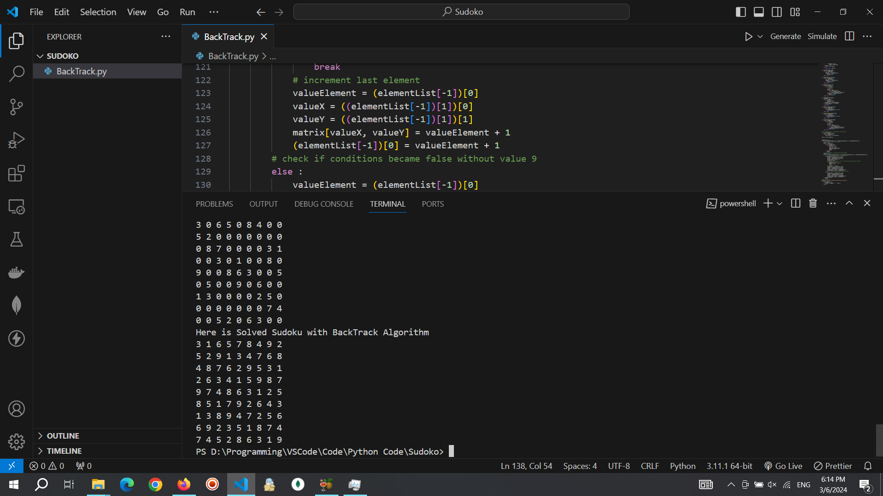
Task: Open the Search view in activity bar
Action: 17,73
